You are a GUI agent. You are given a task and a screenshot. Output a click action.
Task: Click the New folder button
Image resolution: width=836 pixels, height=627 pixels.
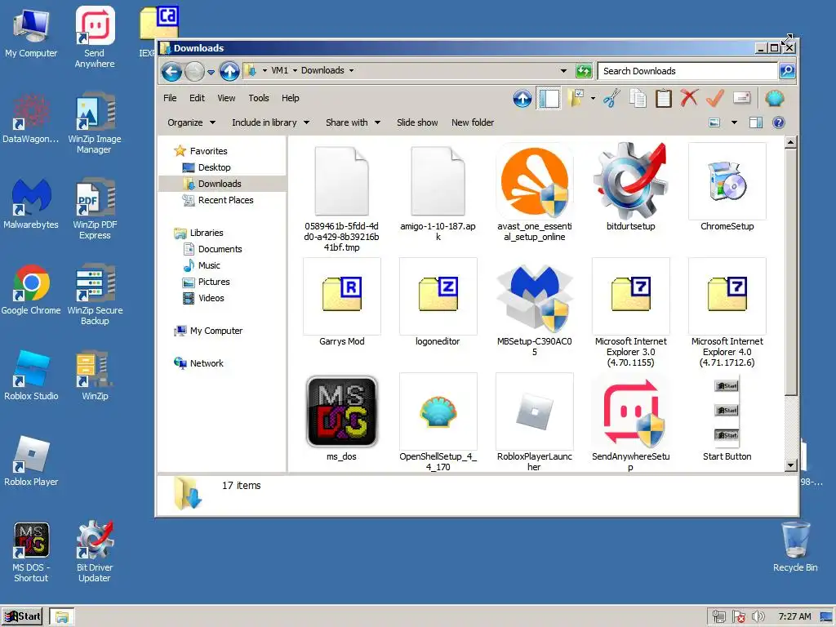pos(473,122)
